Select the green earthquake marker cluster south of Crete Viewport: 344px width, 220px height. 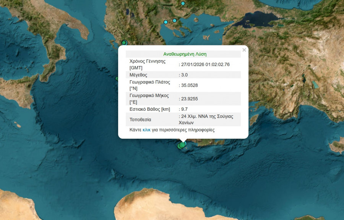tap(182, 145)
